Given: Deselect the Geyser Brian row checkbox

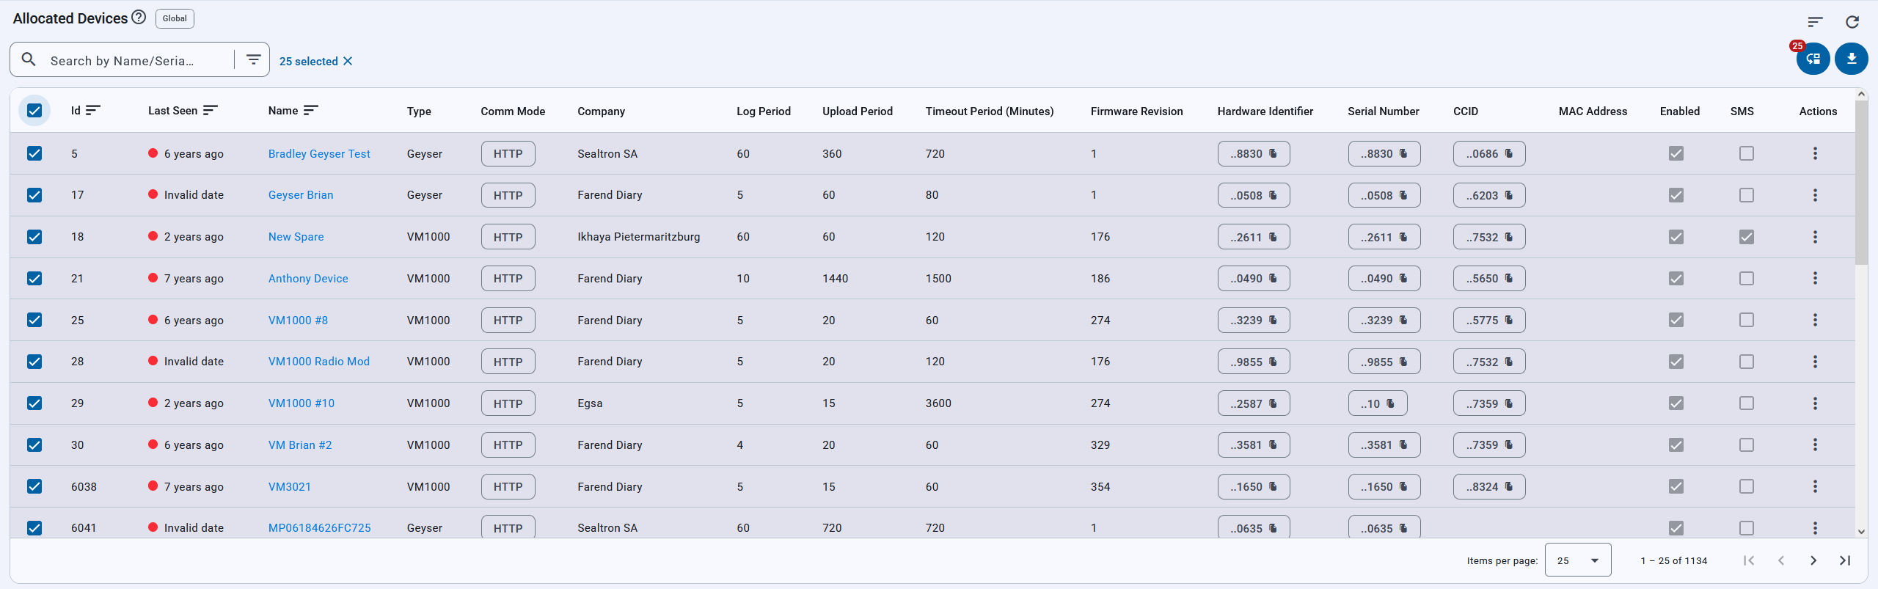Looking at the screenshot, I should pos(34,195).
